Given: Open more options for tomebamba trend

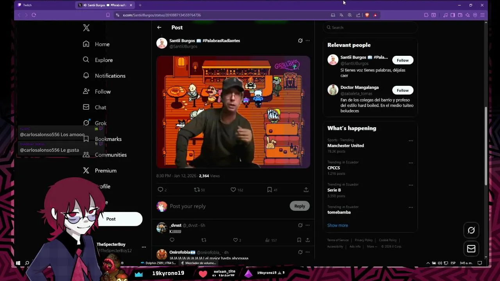Looking at the screenshot, I should (x=411, y=207).
